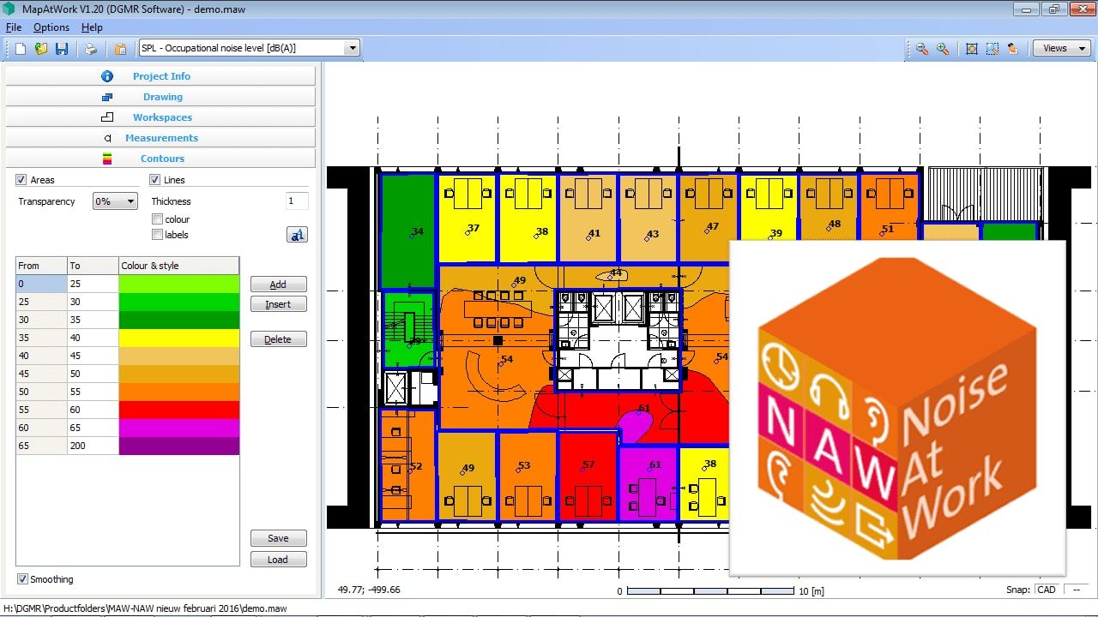This screenshot has height=617, width=1098.
Task: Select the red 55–60 colour swatch
Action: [179, 410]
